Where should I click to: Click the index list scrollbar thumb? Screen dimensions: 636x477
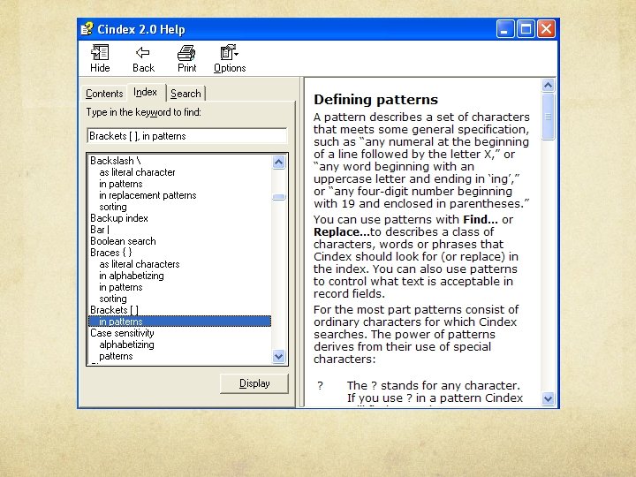click(x=278, y=198)
